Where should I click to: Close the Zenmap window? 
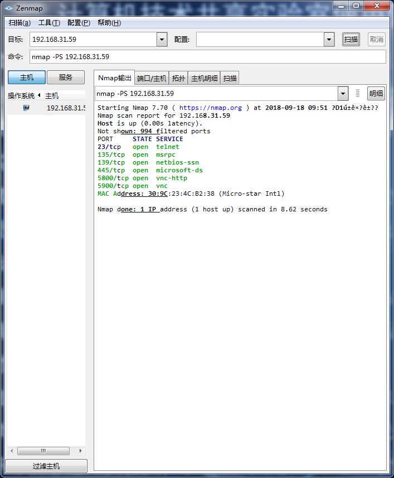coord(377,6)
